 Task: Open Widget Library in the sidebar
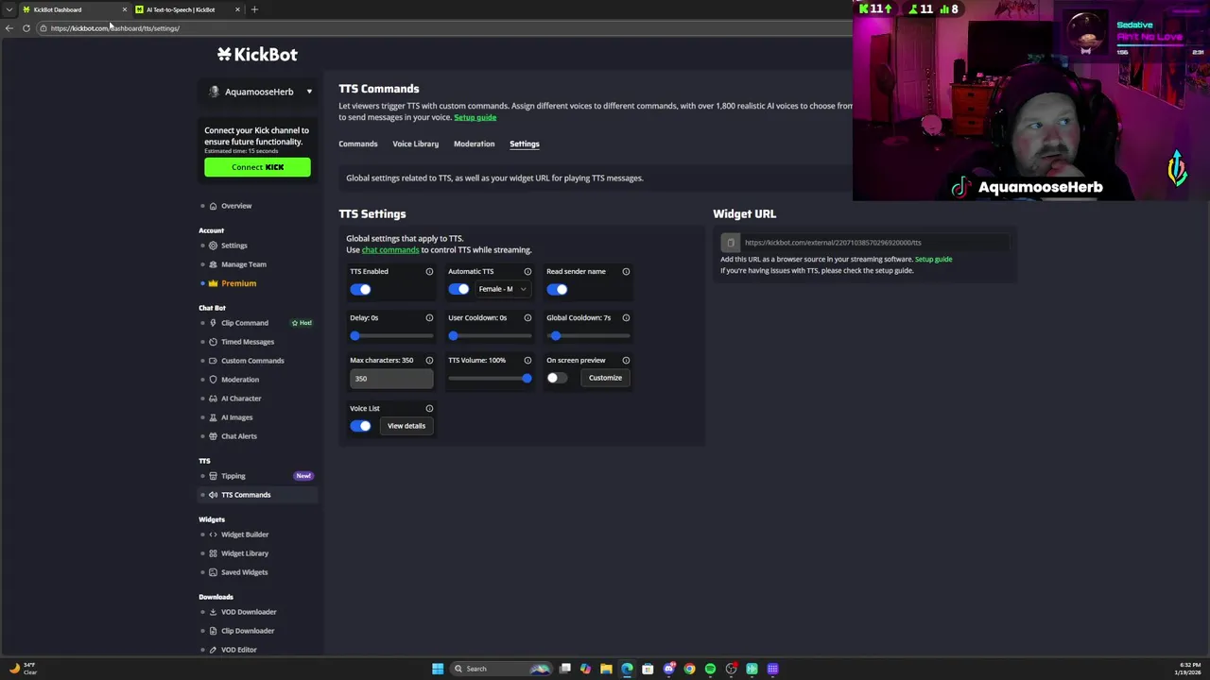245,553
